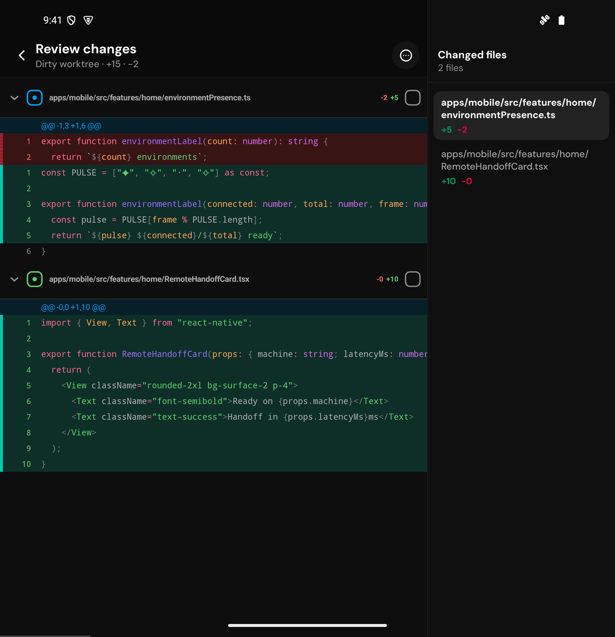Click the RemoteHandoffCard.tsx file path header
The height and width of the screenshot is (637, 615).
point(149,279)
